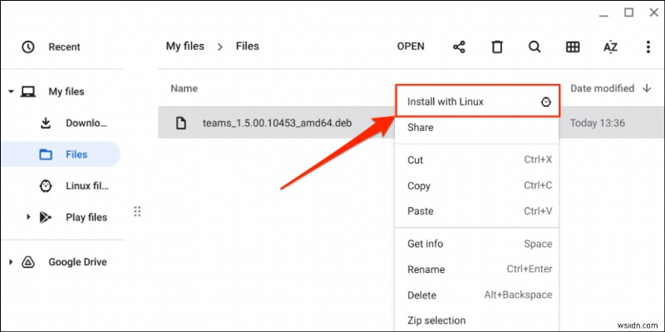
Task: Sort by the Date modified column header
Action: pos(602,88)
